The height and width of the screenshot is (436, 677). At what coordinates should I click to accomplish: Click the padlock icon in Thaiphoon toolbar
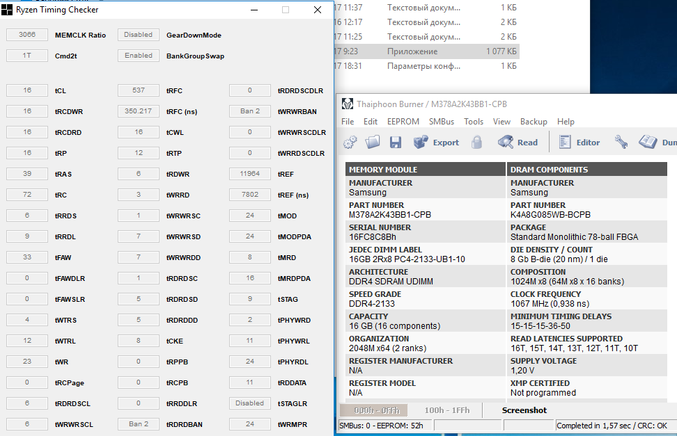pos(476,142)
